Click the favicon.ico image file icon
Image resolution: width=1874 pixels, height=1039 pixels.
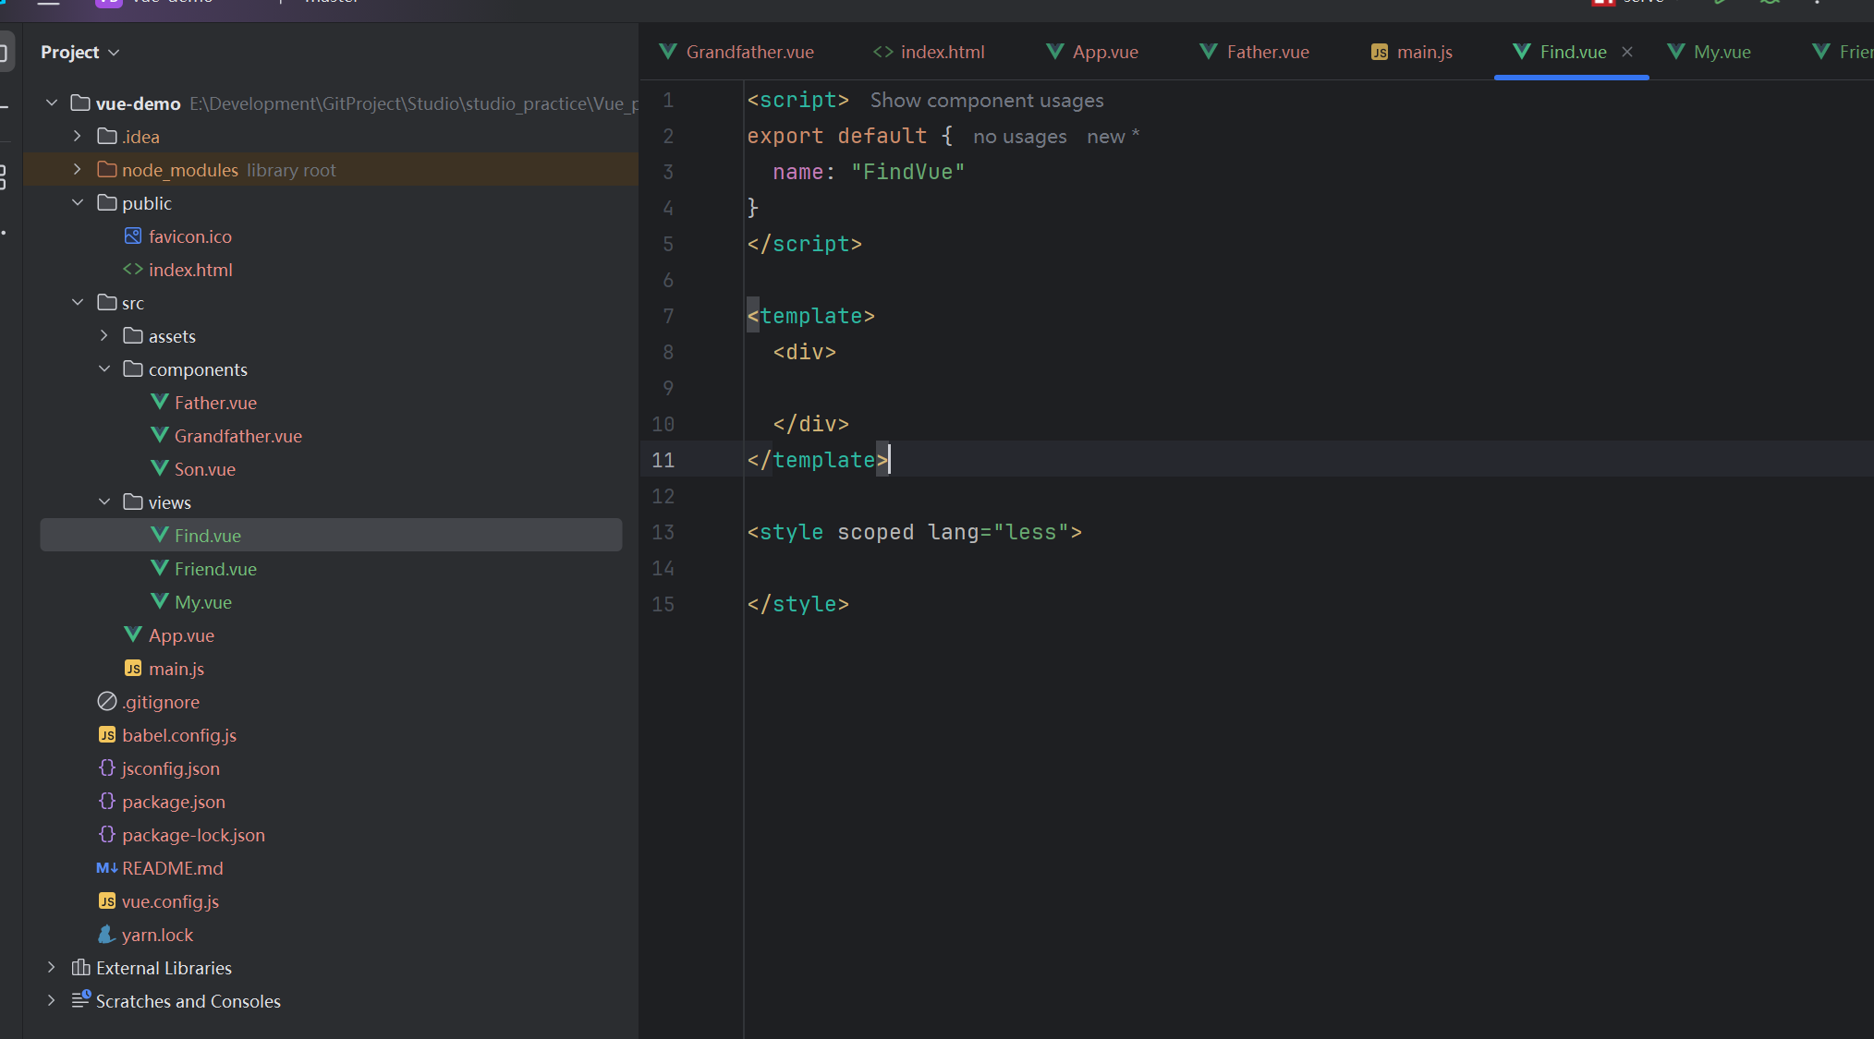(133, 236)
